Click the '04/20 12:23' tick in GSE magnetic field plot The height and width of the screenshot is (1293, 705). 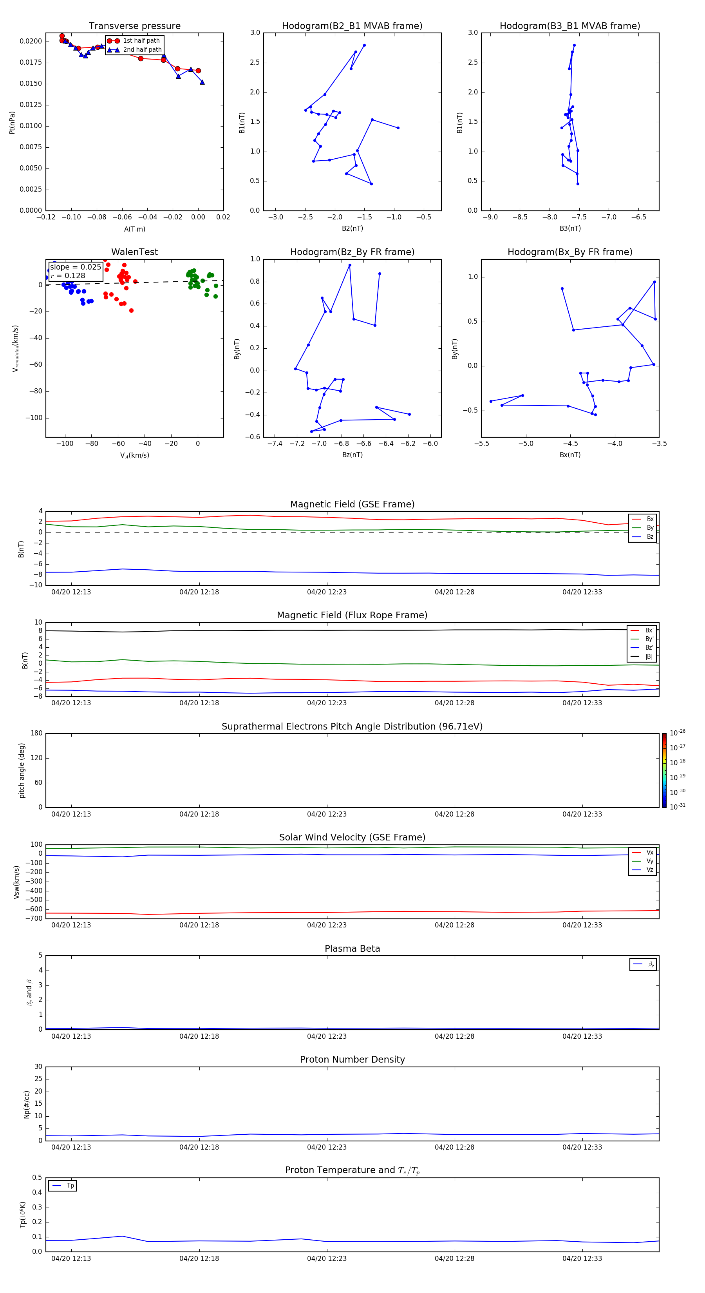click(x=327, y=592)
